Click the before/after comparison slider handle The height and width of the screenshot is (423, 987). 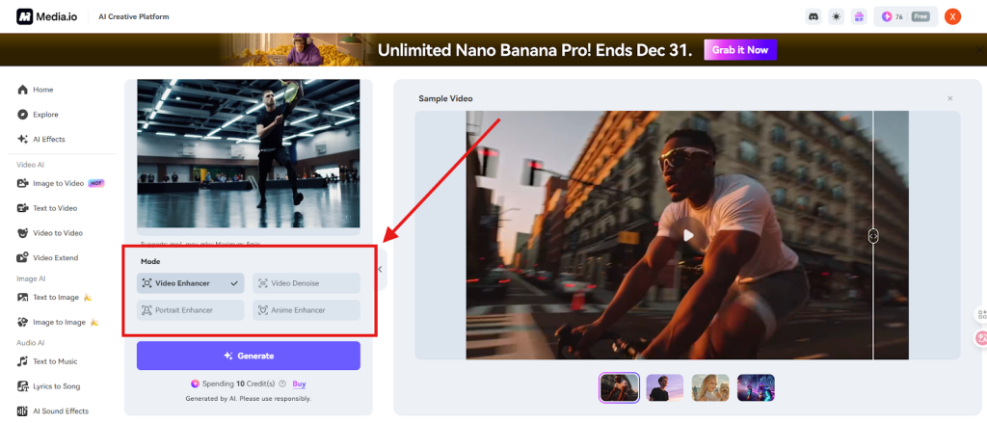coord(873,235)
